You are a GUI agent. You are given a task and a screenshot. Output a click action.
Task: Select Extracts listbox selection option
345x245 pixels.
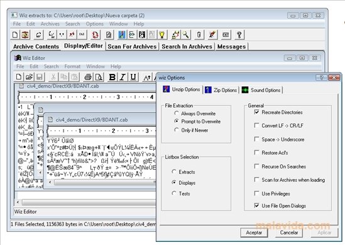pos(174,172)
